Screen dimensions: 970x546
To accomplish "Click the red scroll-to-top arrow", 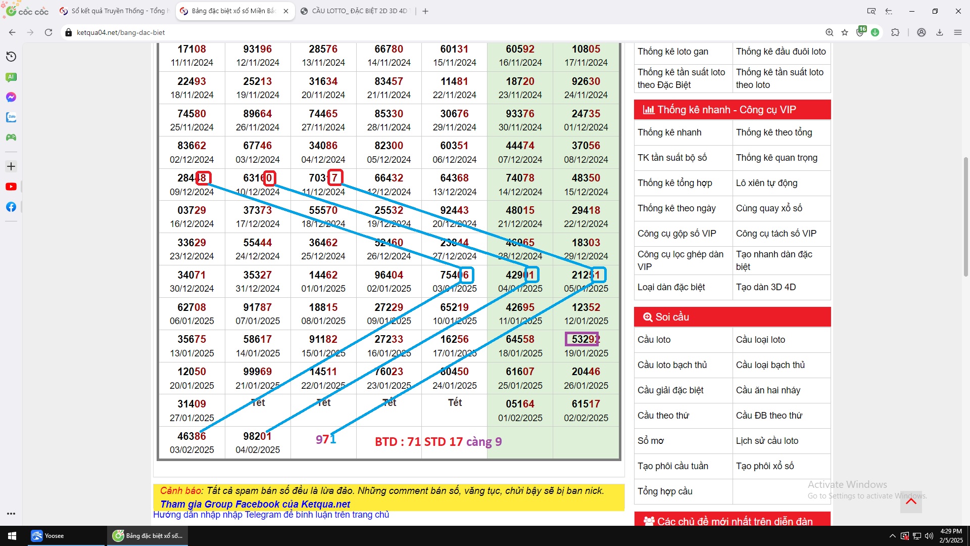I will tap(911, 502).
